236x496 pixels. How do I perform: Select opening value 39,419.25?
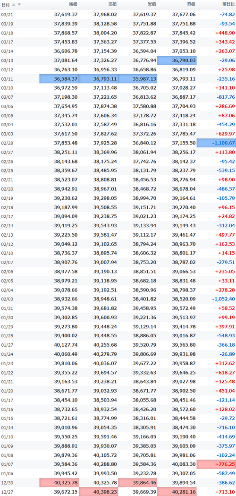coord(66,225)
